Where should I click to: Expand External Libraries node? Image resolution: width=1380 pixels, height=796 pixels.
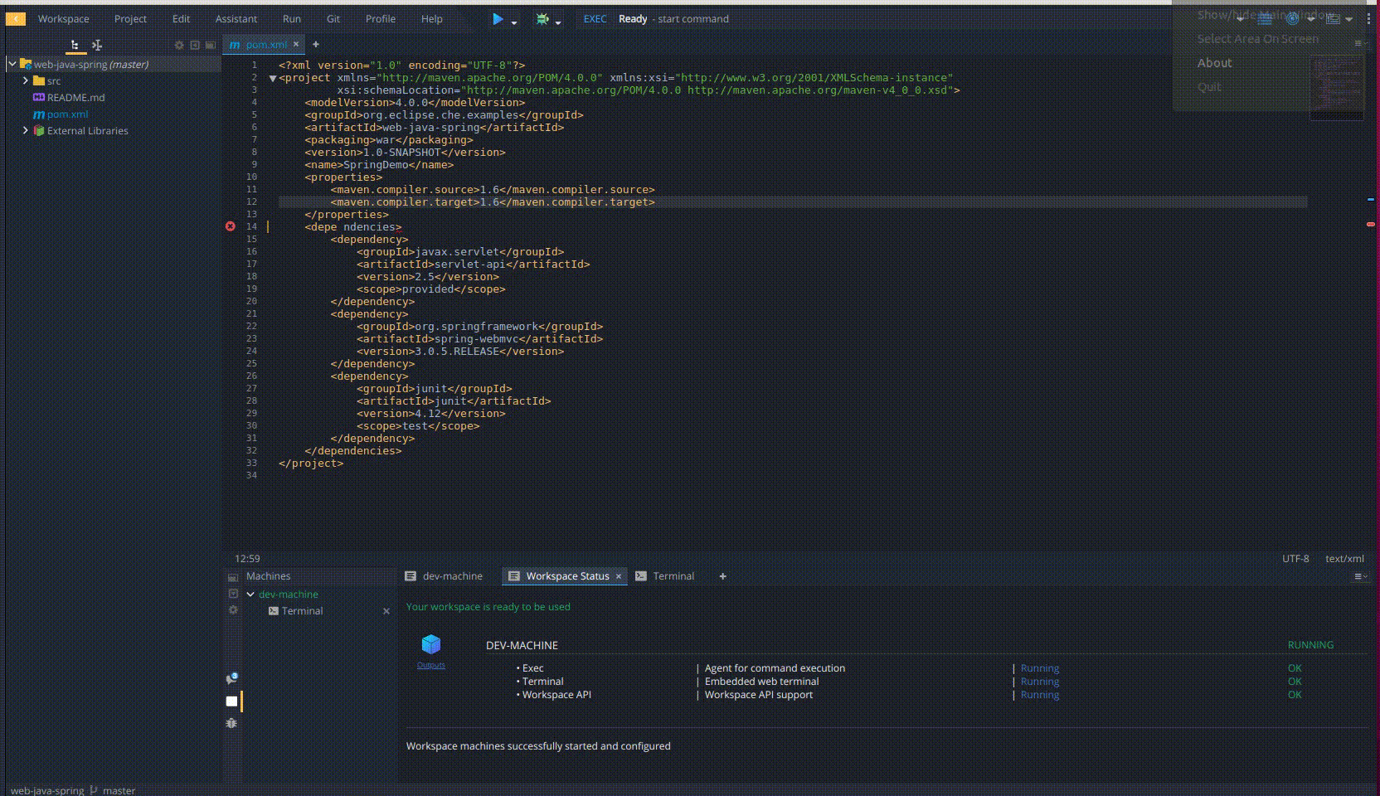(x=26, y=130)
